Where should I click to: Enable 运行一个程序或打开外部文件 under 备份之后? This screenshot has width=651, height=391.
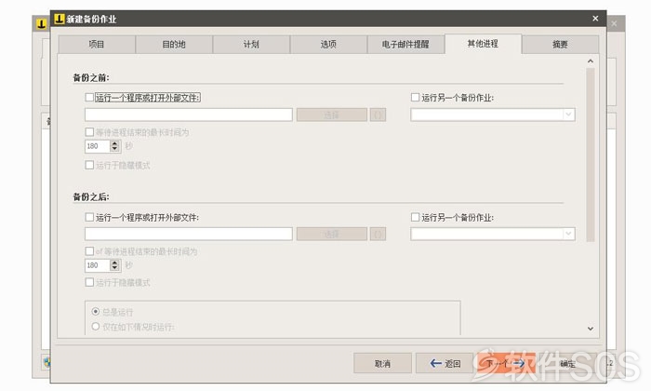(x=89, y=217)
